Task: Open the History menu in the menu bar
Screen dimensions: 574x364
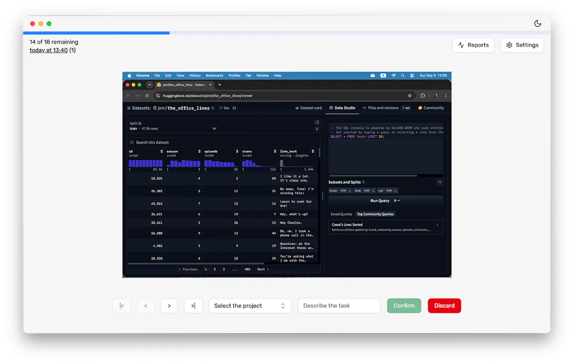Action: click(x=195, y=75)
